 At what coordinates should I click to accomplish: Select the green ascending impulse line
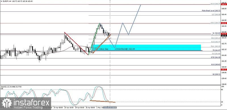[94, 39]
